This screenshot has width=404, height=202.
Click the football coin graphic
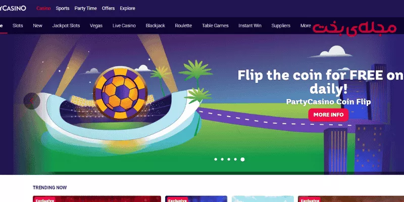(120, 93)
